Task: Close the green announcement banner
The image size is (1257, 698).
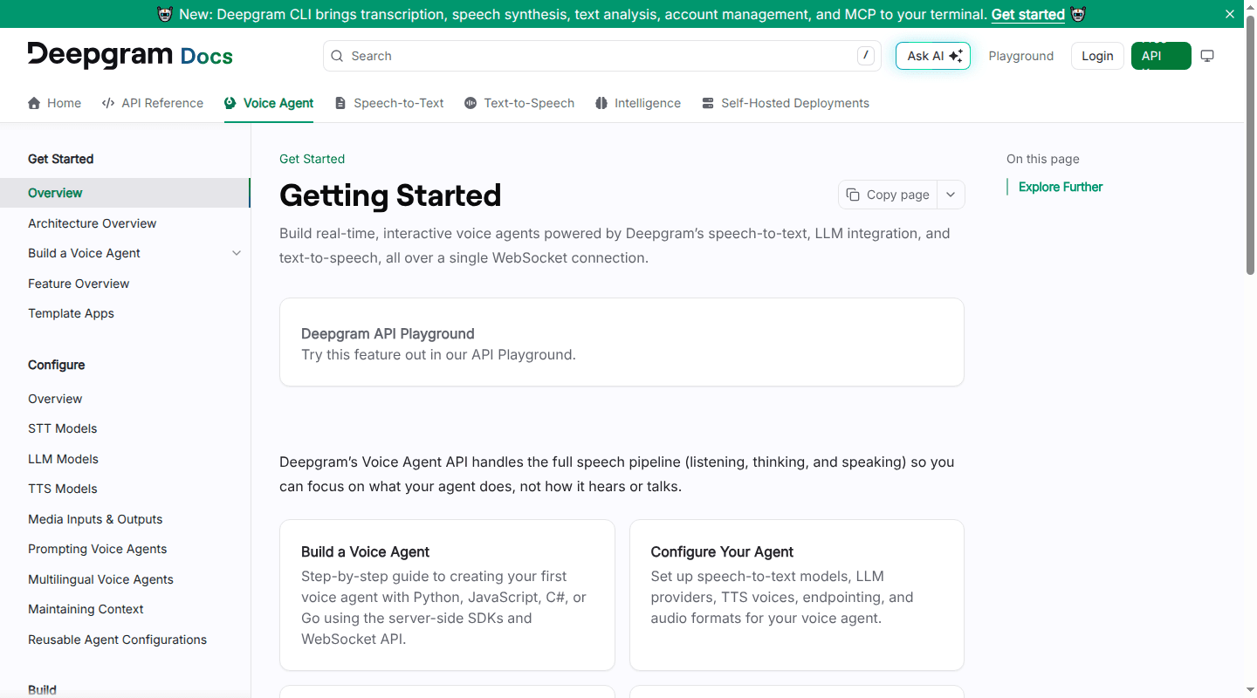Action: click(x=1230, y=14)
